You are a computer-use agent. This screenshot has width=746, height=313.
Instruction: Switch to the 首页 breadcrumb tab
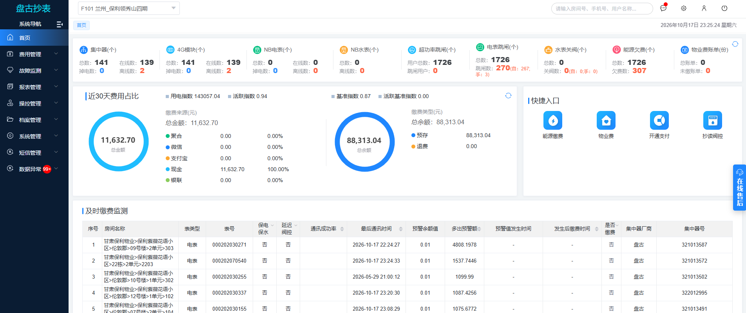(x=81, y=25)
